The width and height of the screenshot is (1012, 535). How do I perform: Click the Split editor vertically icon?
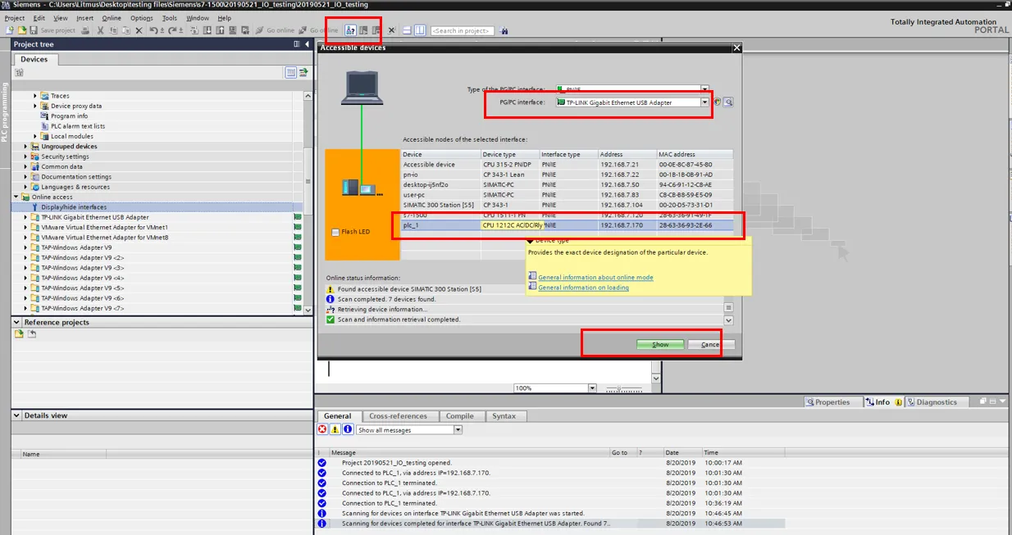coord(418,30)
